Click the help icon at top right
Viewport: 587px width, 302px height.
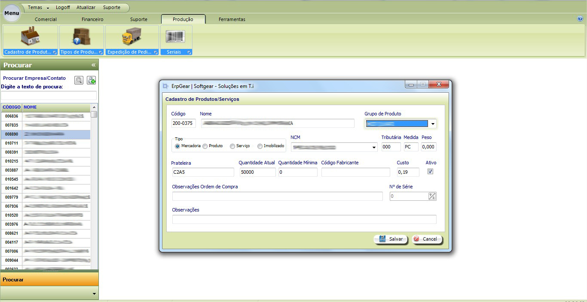580,19
